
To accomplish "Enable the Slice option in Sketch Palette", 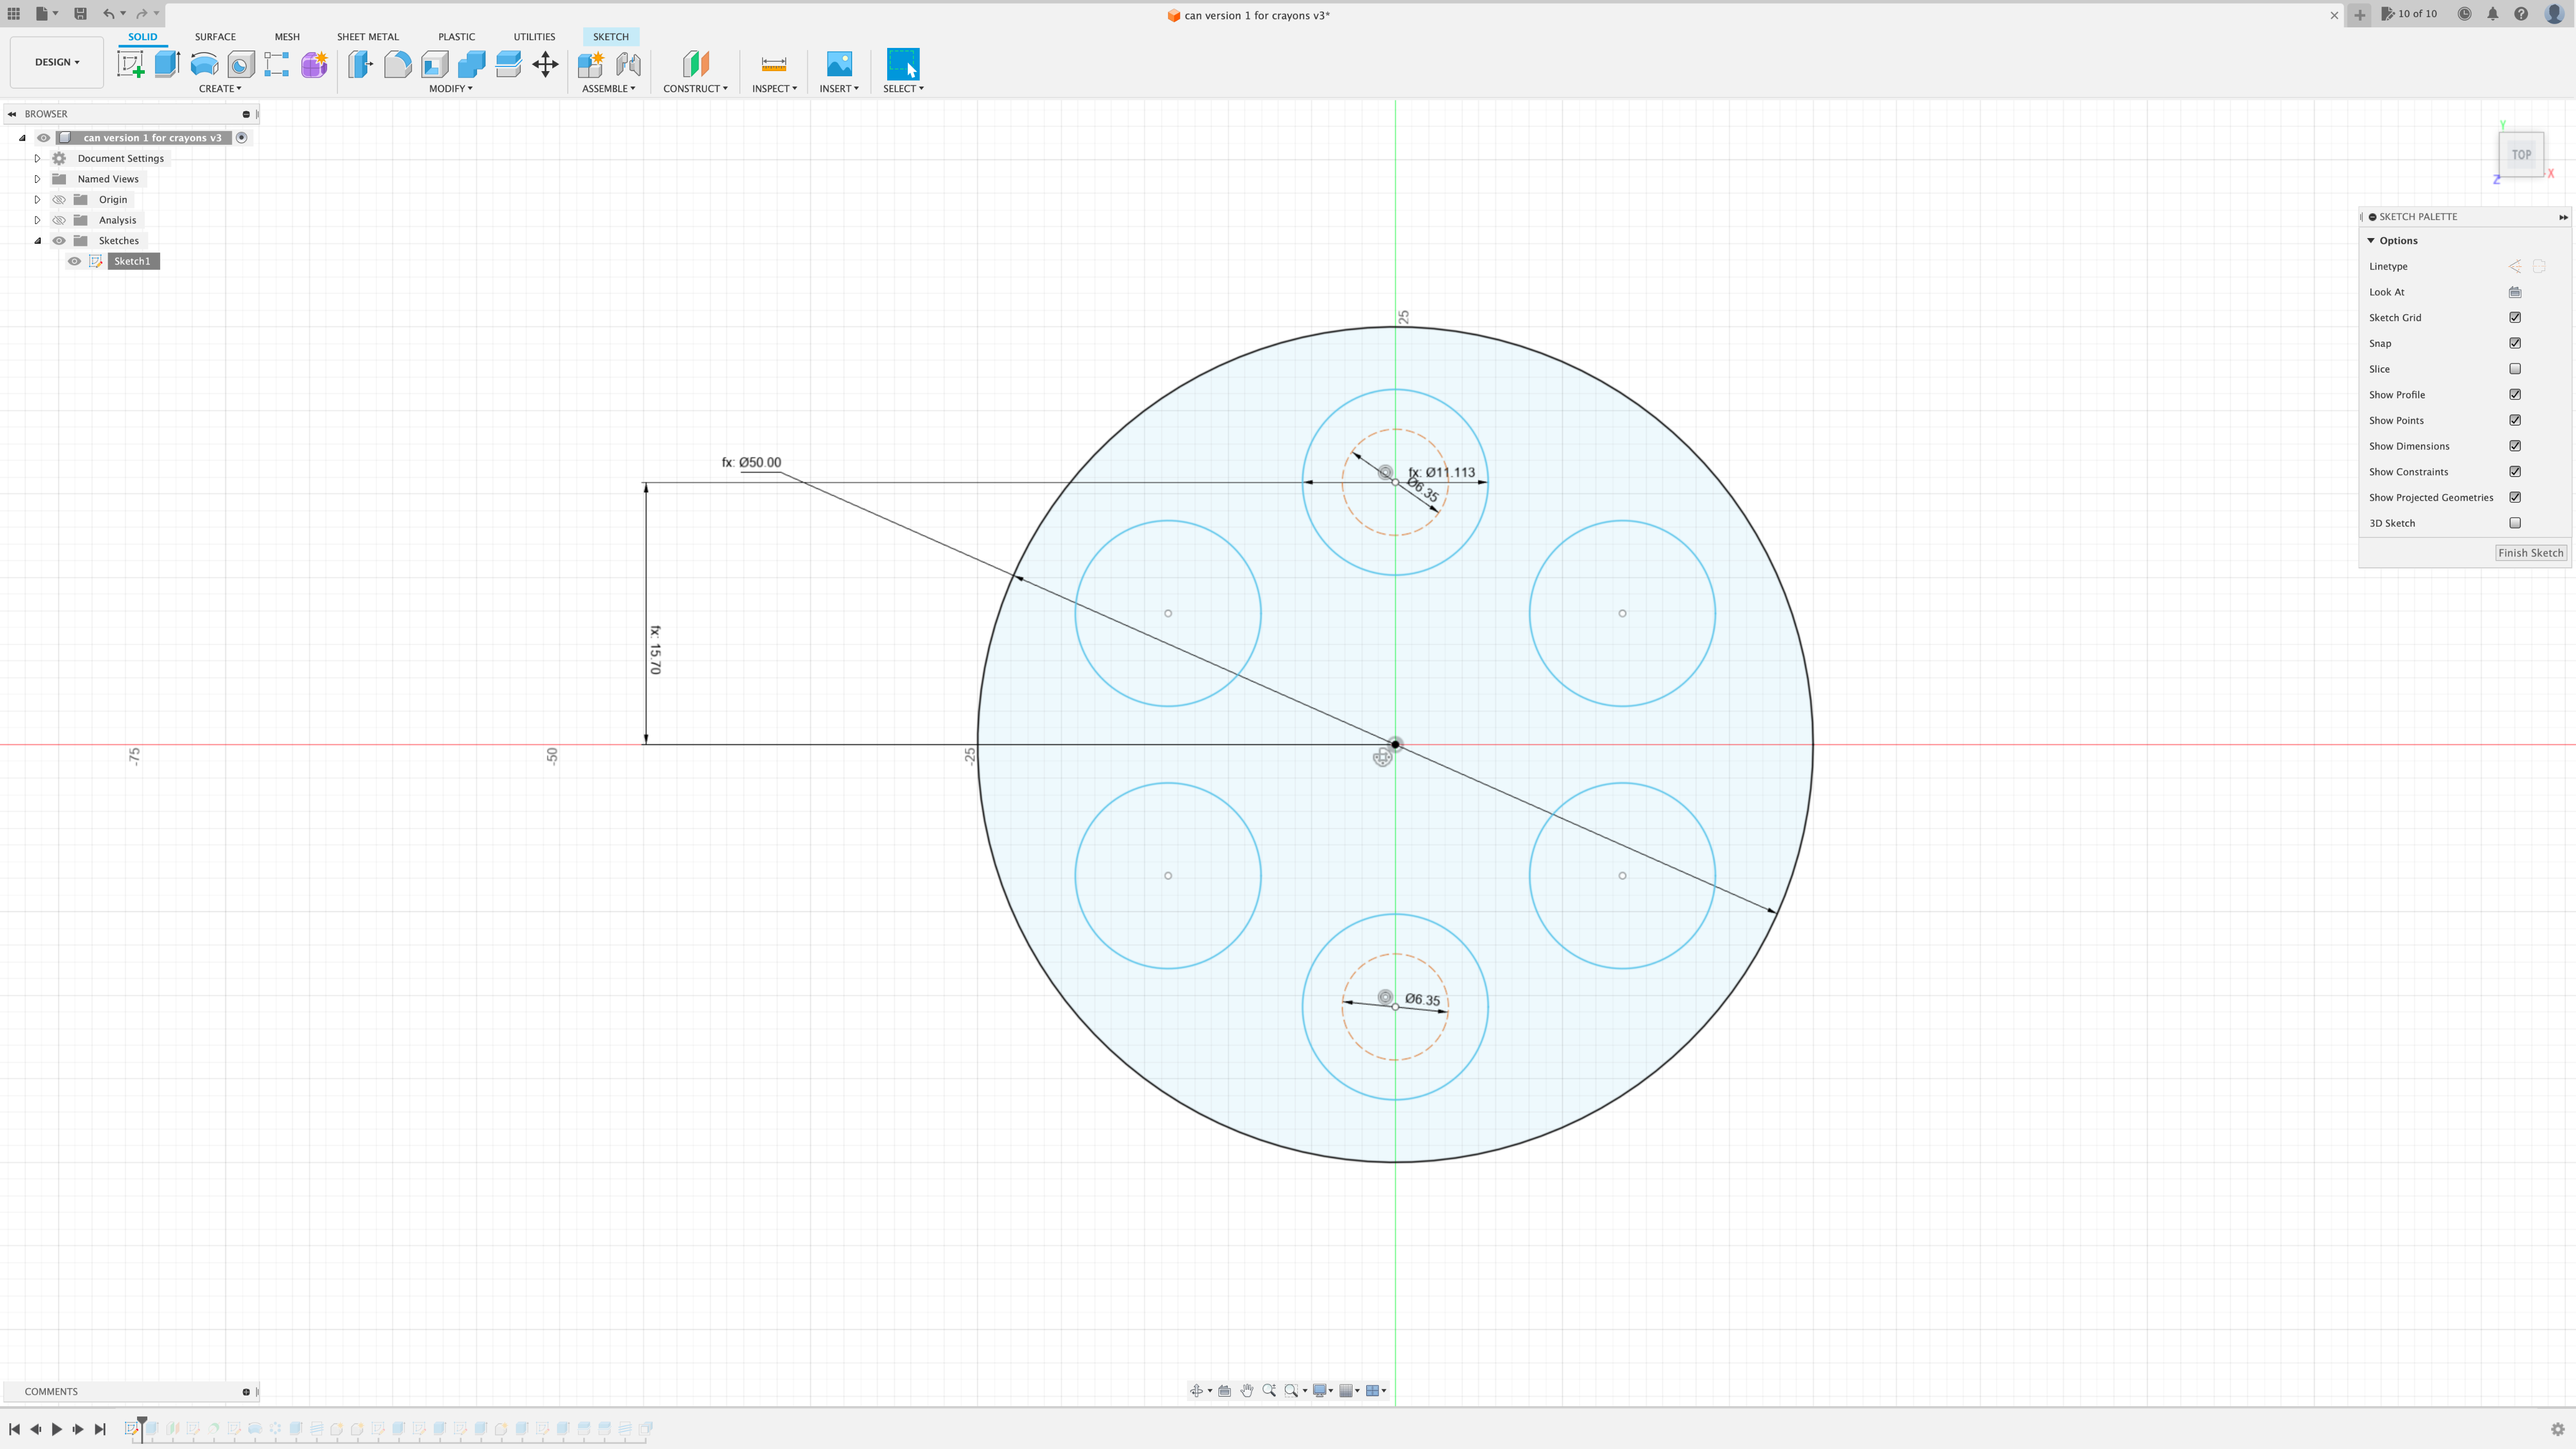I will (2516, 368).
